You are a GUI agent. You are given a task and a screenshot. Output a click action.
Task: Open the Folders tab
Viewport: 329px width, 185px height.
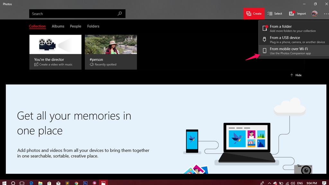(93, 26)
